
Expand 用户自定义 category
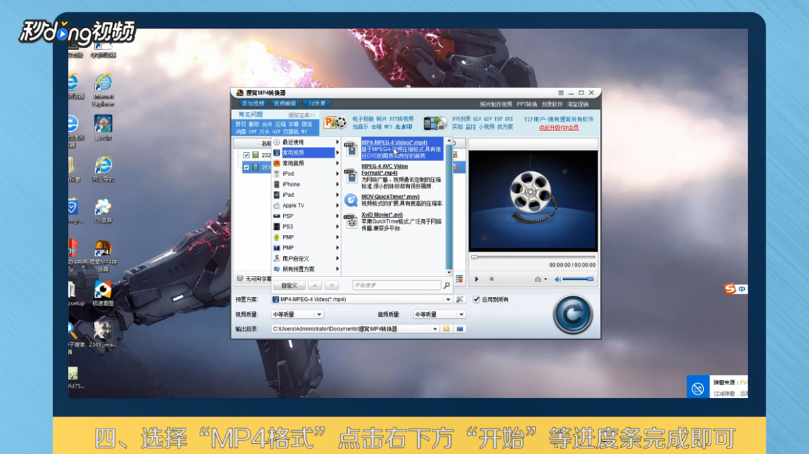[x=306, y=259]
